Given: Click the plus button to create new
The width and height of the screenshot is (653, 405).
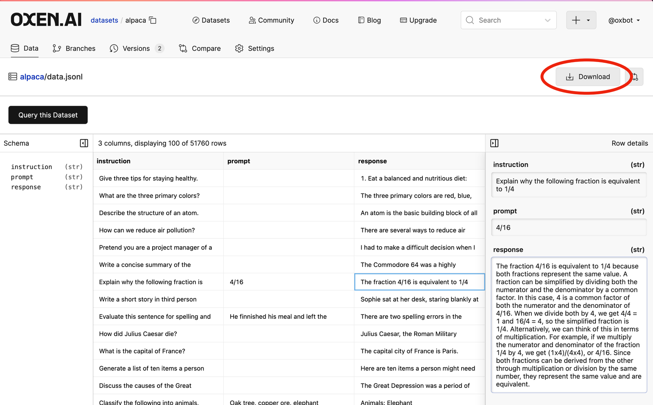Looking at the screenshot, I should [x=576, y=20].
